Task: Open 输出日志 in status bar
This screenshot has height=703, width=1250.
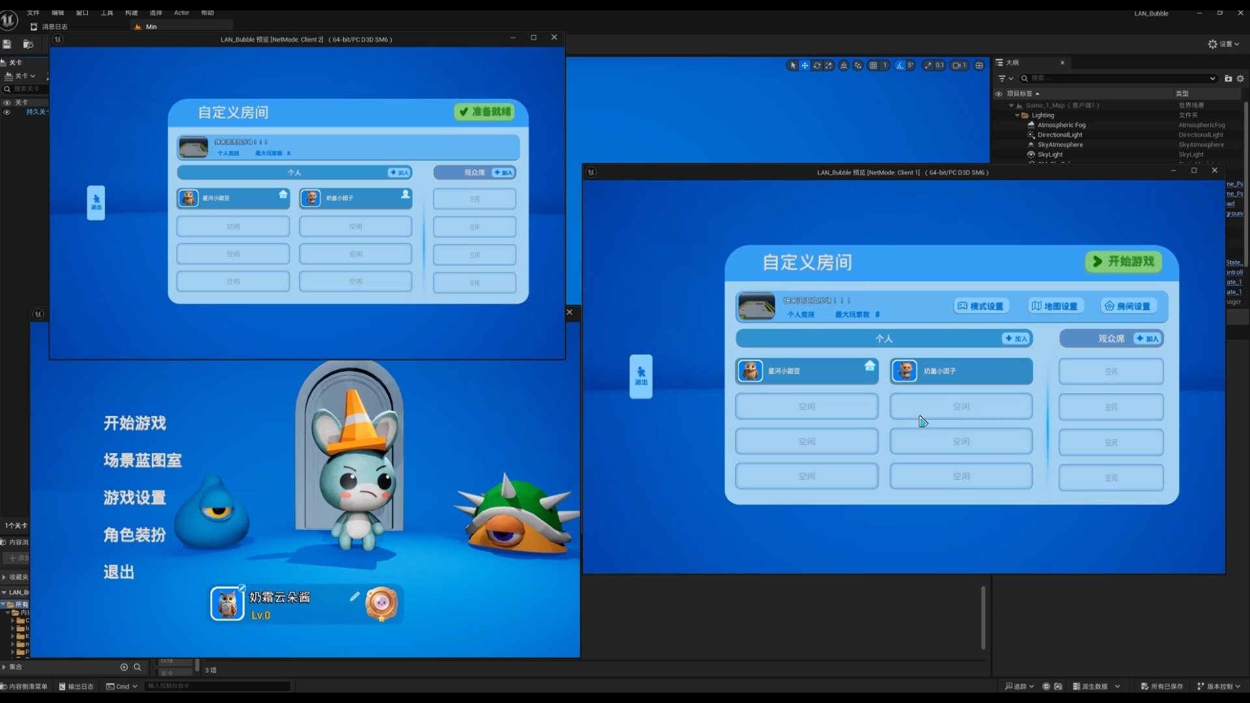Action: click(x=76, y=687)
